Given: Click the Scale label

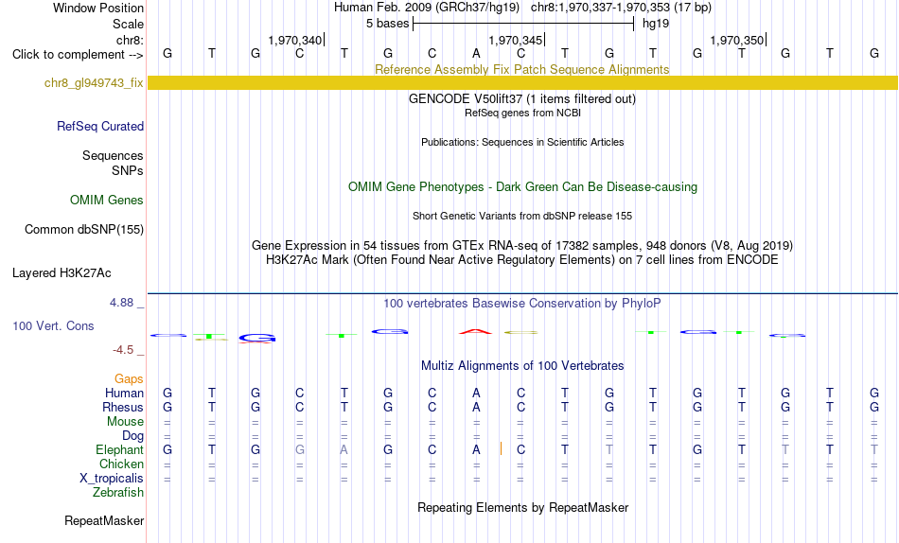Looking at the screenshot, I should click(128, 24).
